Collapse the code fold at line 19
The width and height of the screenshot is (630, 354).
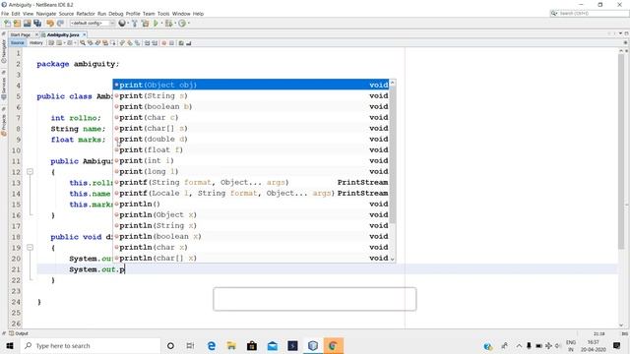pyautogui.click(x=30, y=248)
